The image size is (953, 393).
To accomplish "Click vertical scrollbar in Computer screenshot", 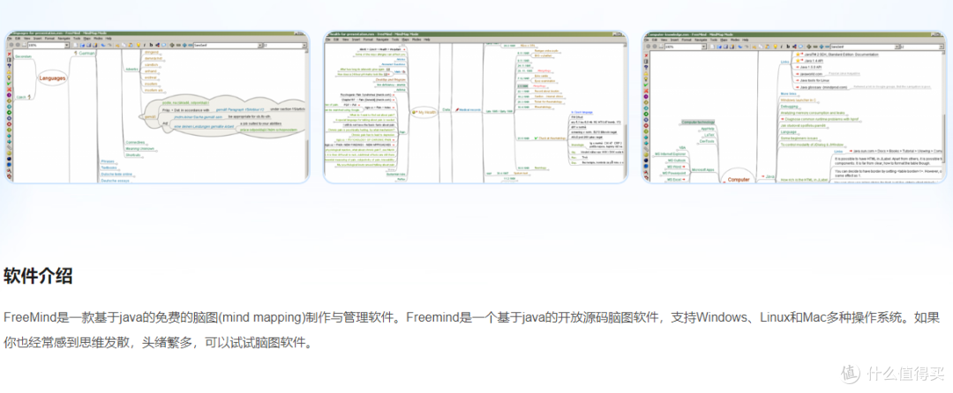I will point(943,115).
